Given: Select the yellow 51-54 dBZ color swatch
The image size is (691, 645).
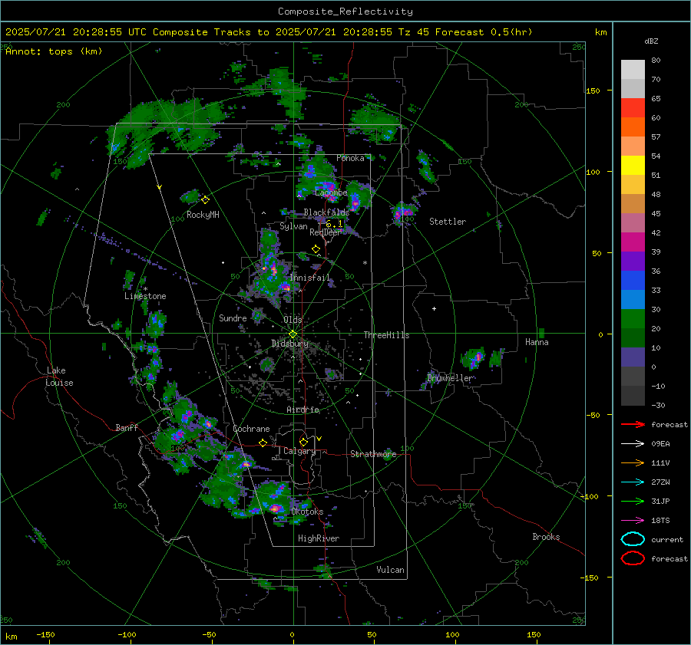Looking at the screenshot, I should 633,166.
